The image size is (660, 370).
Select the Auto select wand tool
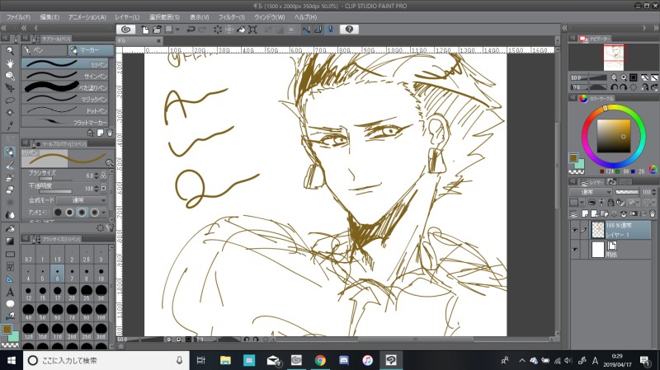click(10, 113)
